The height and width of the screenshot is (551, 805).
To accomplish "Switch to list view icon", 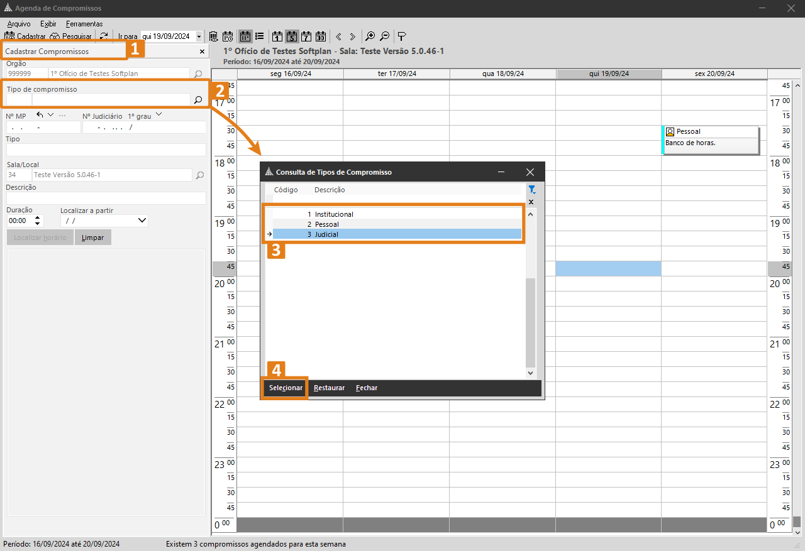I will coord(259,36).
